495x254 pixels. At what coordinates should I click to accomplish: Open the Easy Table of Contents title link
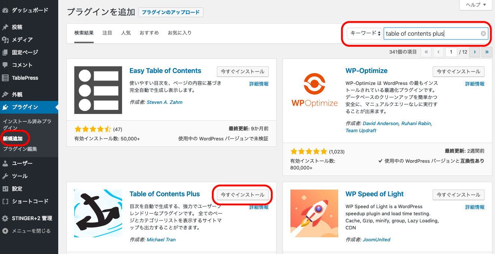pyautogui.click(x=165, y=71)
